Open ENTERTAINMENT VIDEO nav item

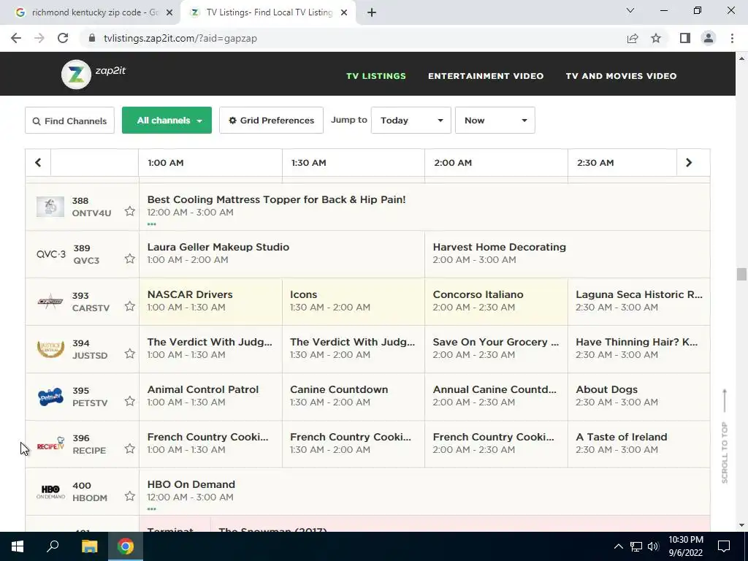click(x=486, y=76)
